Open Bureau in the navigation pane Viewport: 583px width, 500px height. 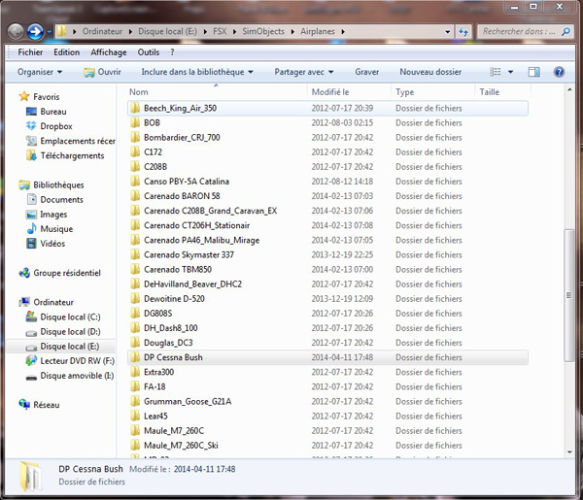pyautogui.click(x=53, y=112)
